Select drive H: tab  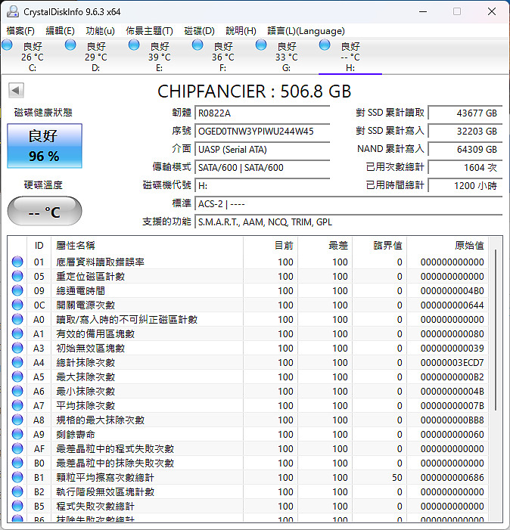coord(350,57)
